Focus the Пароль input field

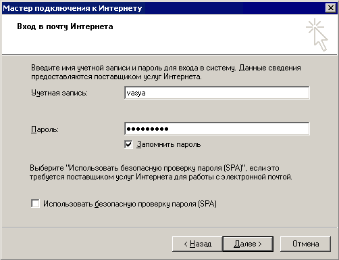(x=217, y=129)
